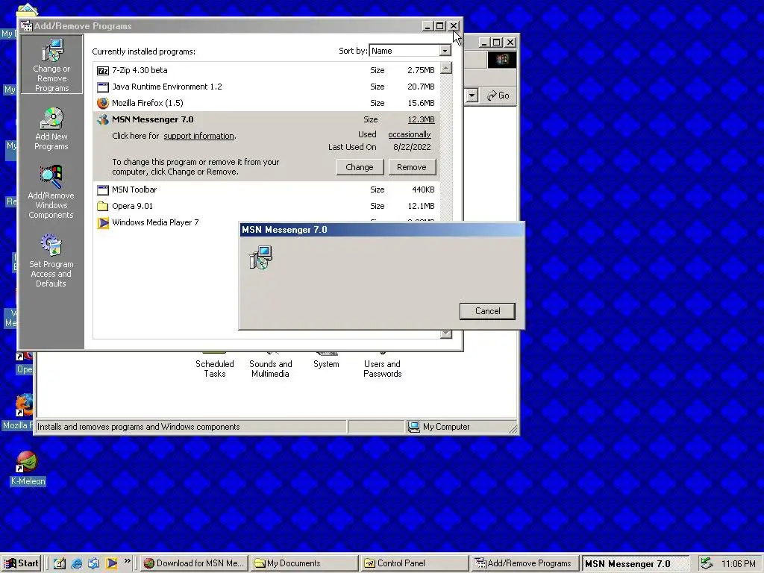Open Set Program Access and Defaults

tap(51, 260)
